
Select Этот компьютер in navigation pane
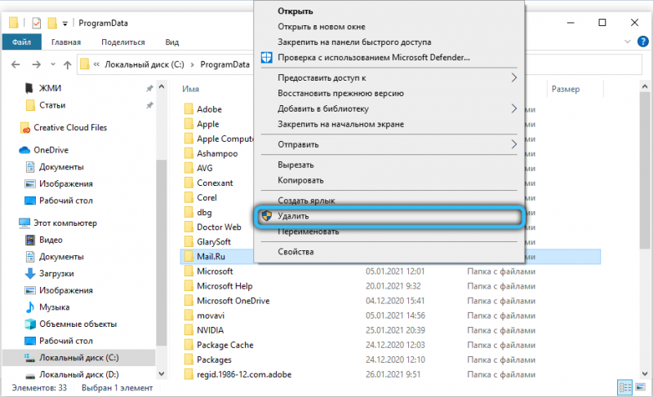[x=65, y=223]
